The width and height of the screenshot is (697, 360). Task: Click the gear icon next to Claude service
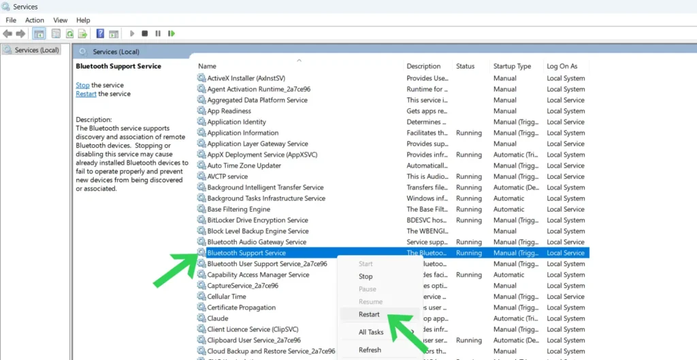pyautogui.click(x=201, y=318)
